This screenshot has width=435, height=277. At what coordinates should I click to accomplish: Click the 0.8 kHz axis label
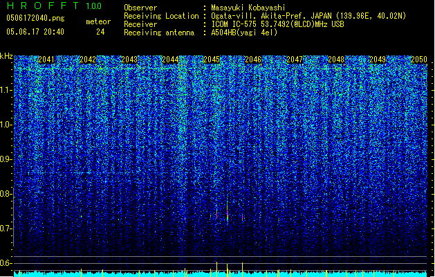pos(5,194)
